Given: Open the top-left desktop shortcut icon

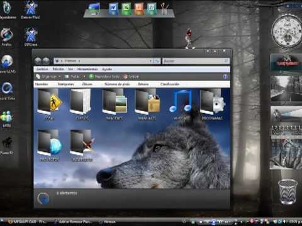Looking at the screenshot, I should coord(8,9).
